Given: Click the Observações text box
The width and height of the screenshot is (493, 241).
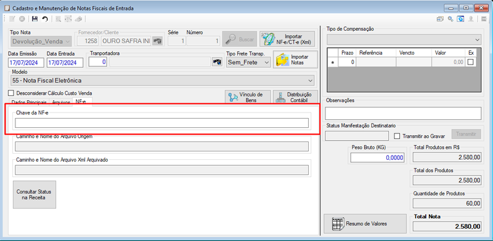Looking at the screenshot, I should [x=404, y=113].
